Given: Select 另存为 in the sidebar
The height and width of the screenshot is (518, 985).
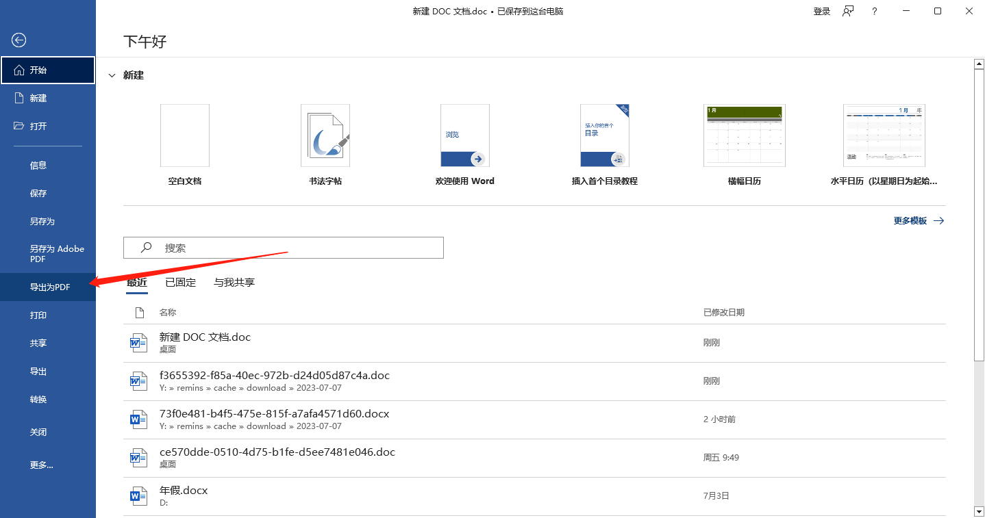Looking at the screenshot, I should point(48,221).
